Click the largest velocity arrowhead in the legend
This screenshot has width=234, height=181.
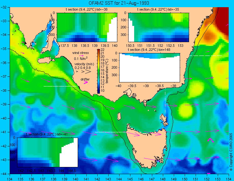point(88,72)
